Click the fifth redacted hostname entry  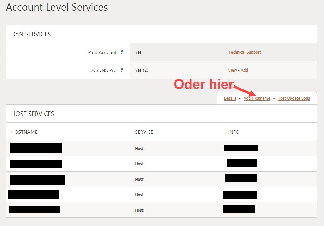(x=34, y=209)
